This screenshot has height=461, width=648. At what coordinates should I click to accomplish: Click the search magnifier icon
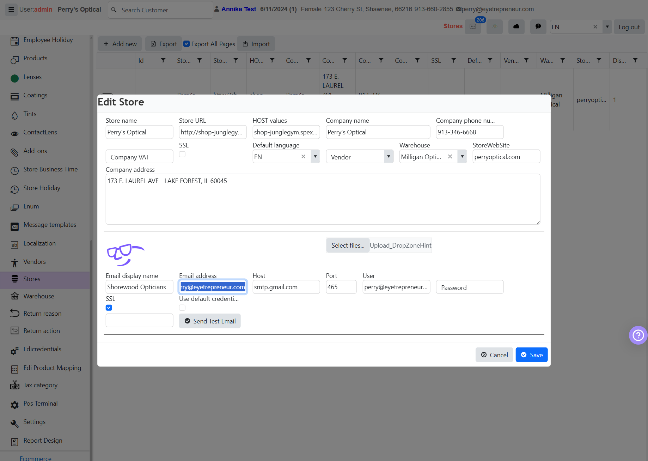(x=114, y=10)
